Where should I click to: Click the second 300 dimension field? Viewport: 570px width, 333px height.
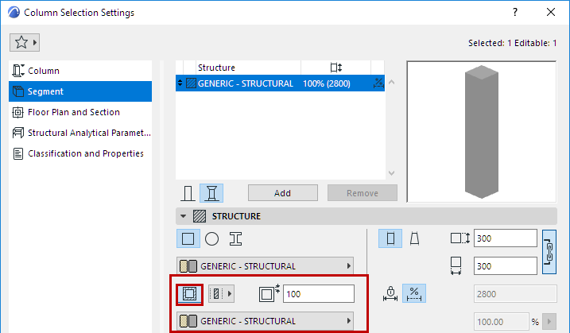(x=506, y=266)
